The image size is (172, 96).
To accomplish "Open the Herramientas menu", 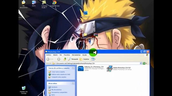I will point(76,55).
